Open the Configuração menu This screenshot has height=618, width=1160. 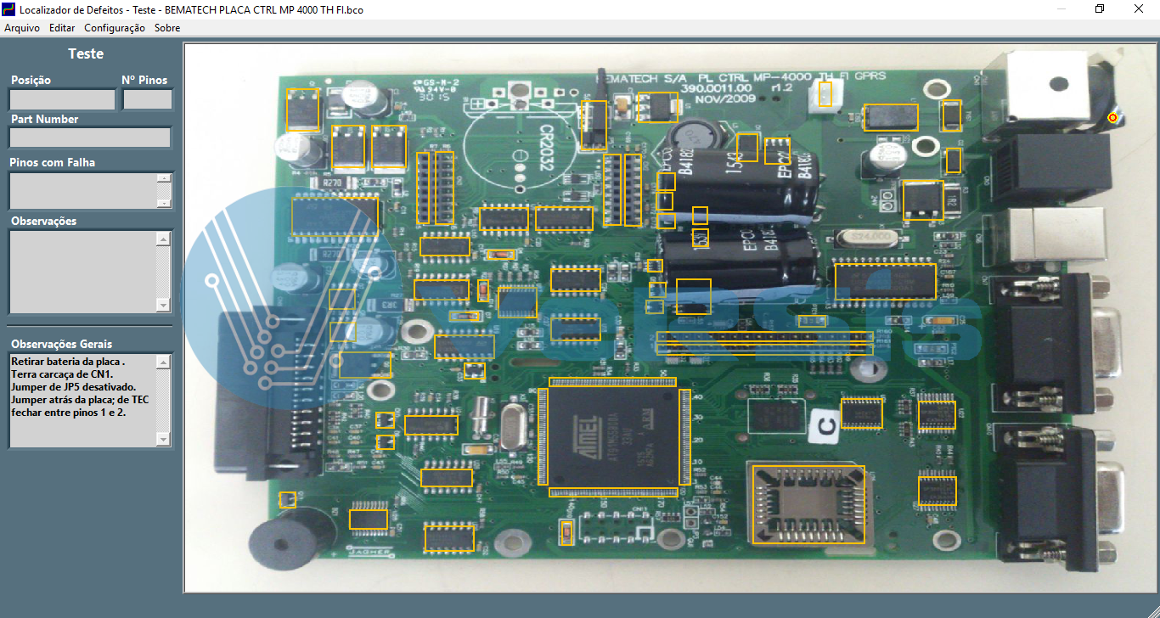click(x=115, y=28)
